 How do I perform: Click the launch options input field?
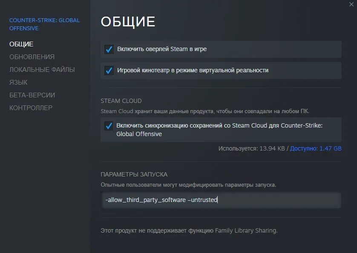[221, 200]
